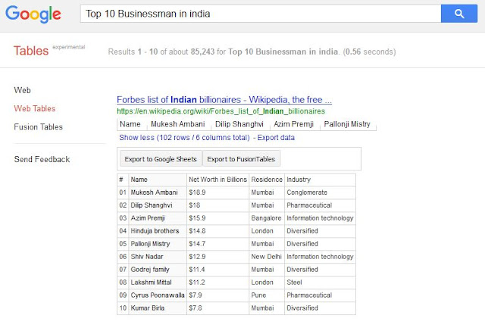Select the Cyrus Poonawalla cell

point(158,295)
